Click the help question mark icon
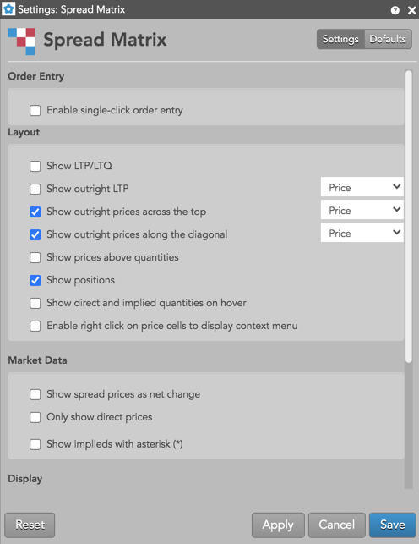 (x=395, y=10)
